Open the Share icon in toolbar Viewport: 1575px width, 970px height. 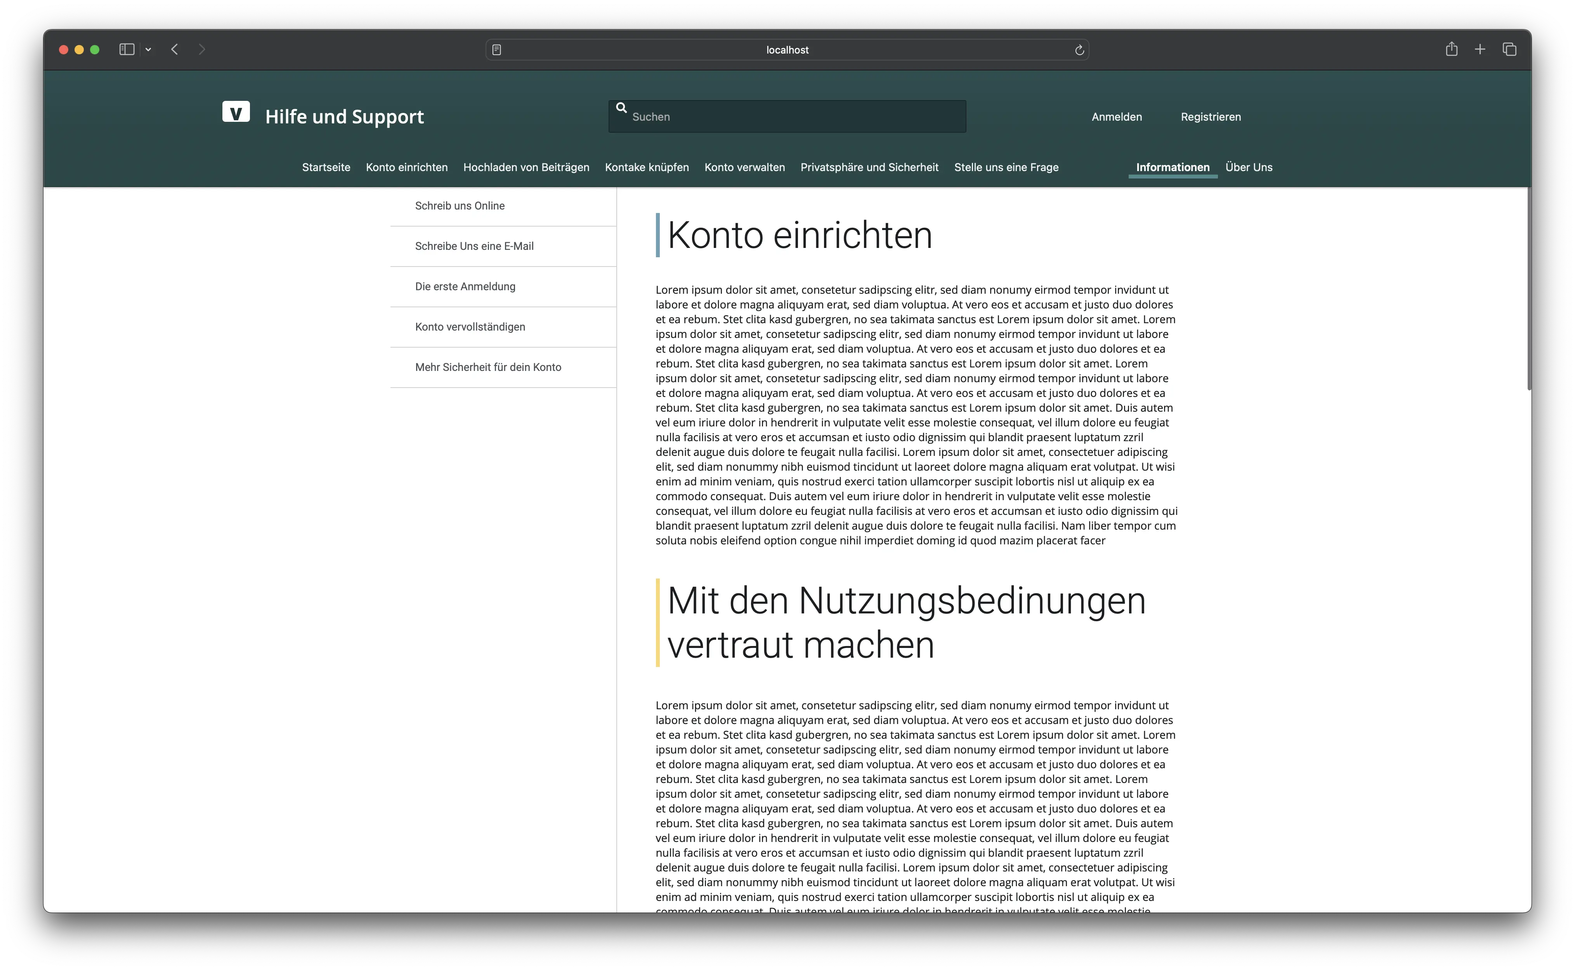coord(1451,49)
